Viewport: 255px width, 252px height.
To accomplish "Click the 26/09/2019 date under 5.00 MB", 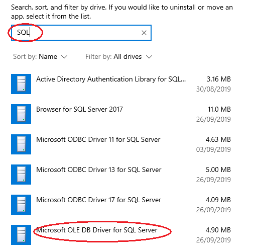I will 213,180.
